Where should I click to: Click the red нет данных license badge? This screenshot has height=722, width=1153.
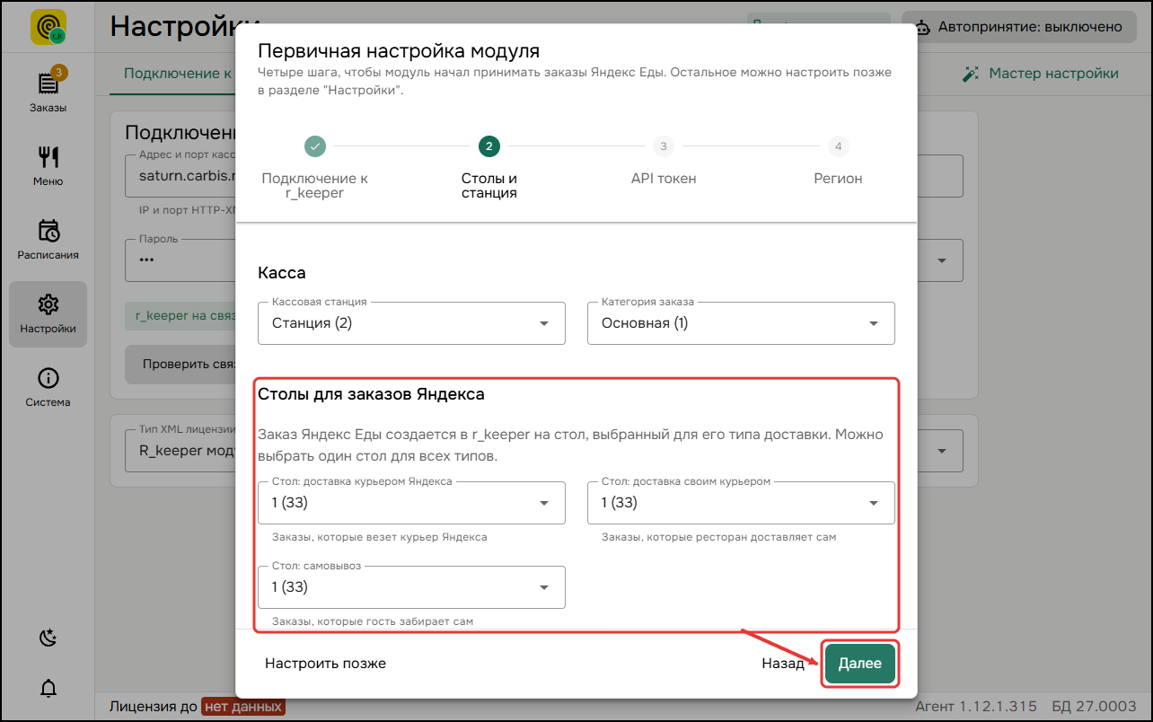(242, 707)
